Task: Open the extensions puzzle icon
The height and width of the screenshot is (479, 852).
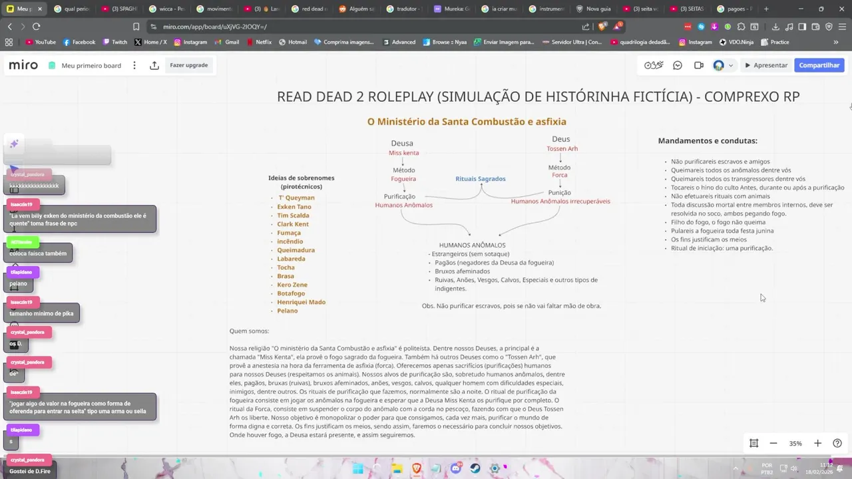Action: coord(741,27)
